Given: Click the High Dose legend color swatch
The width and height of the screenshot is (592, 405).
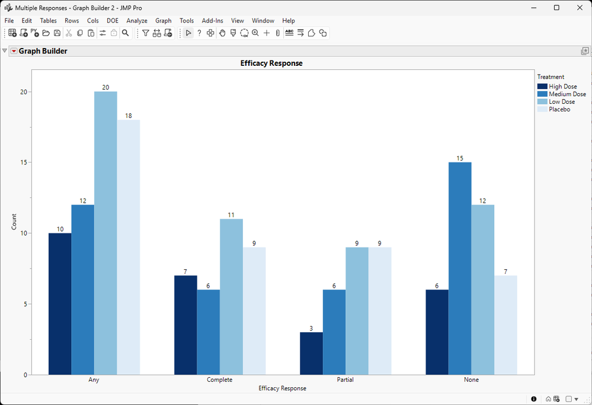Looking at the screenshot, I should (x=542, y=87).
